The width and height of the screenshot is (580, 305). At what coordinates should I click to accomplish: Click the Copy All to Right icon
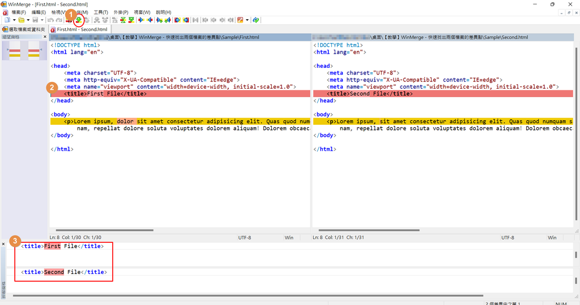point(177,20)
